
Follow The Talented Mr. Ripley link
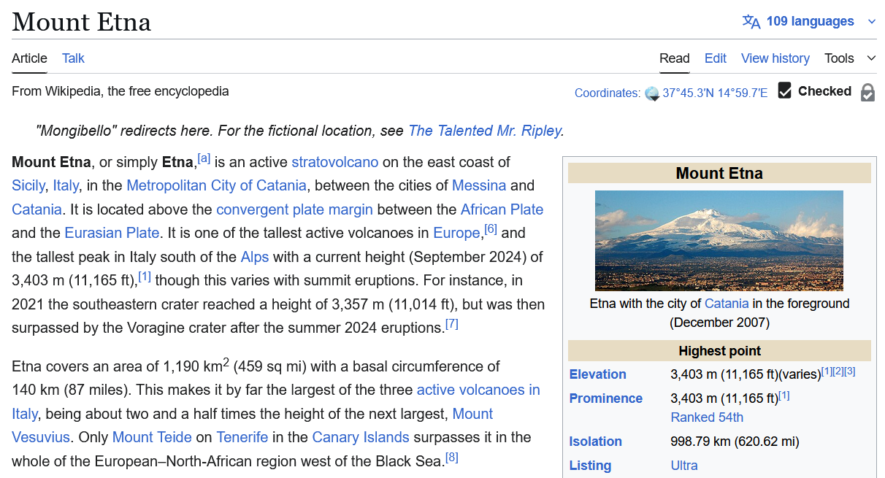[485, 131]
